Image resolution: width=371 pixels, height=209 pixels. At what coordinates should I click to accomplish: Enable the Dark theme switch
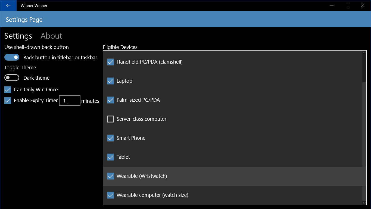click(12, 78)
